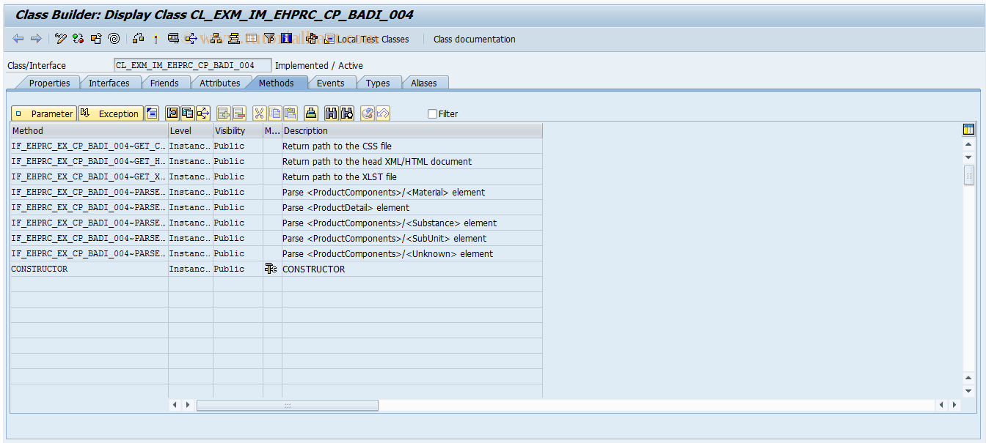Screen dimensions: 986x443
Task: Click the Paste clipboard icon
Action: click(290, 113)
